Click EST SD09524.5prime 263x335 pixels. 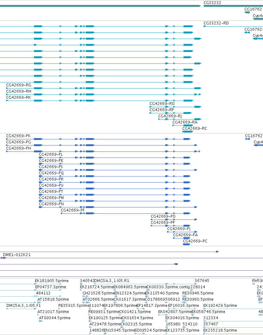point(150,330)
